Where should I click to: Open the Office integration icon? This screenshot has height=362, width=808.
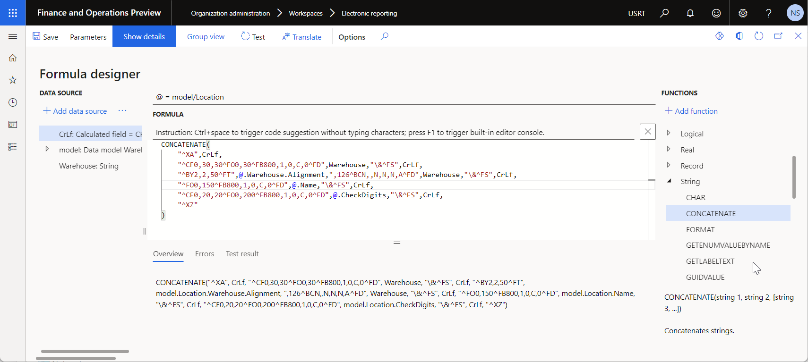(x=739, y=36)
